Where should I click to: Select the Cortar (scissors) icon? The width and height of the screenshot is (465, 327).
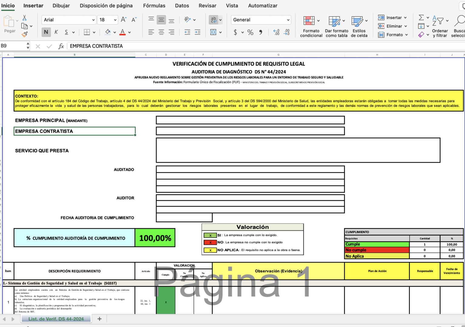coord(25,17)
